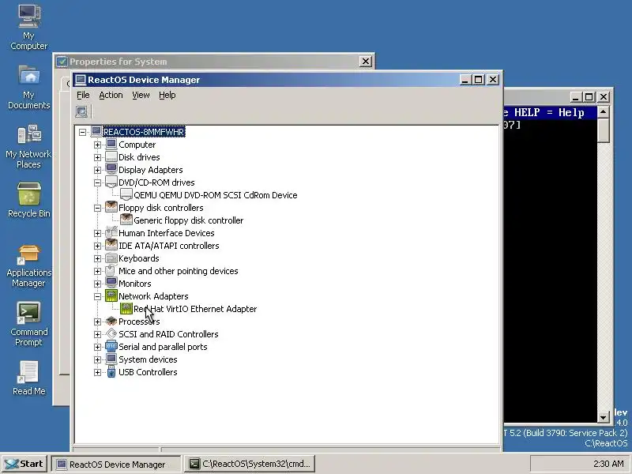Expand the Computer node
Image resolution: width=632 pixels, height=474 pixels.
[97, 145]
